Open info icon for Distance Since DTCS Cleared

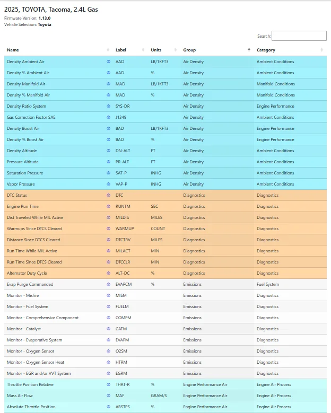(108, 240)
